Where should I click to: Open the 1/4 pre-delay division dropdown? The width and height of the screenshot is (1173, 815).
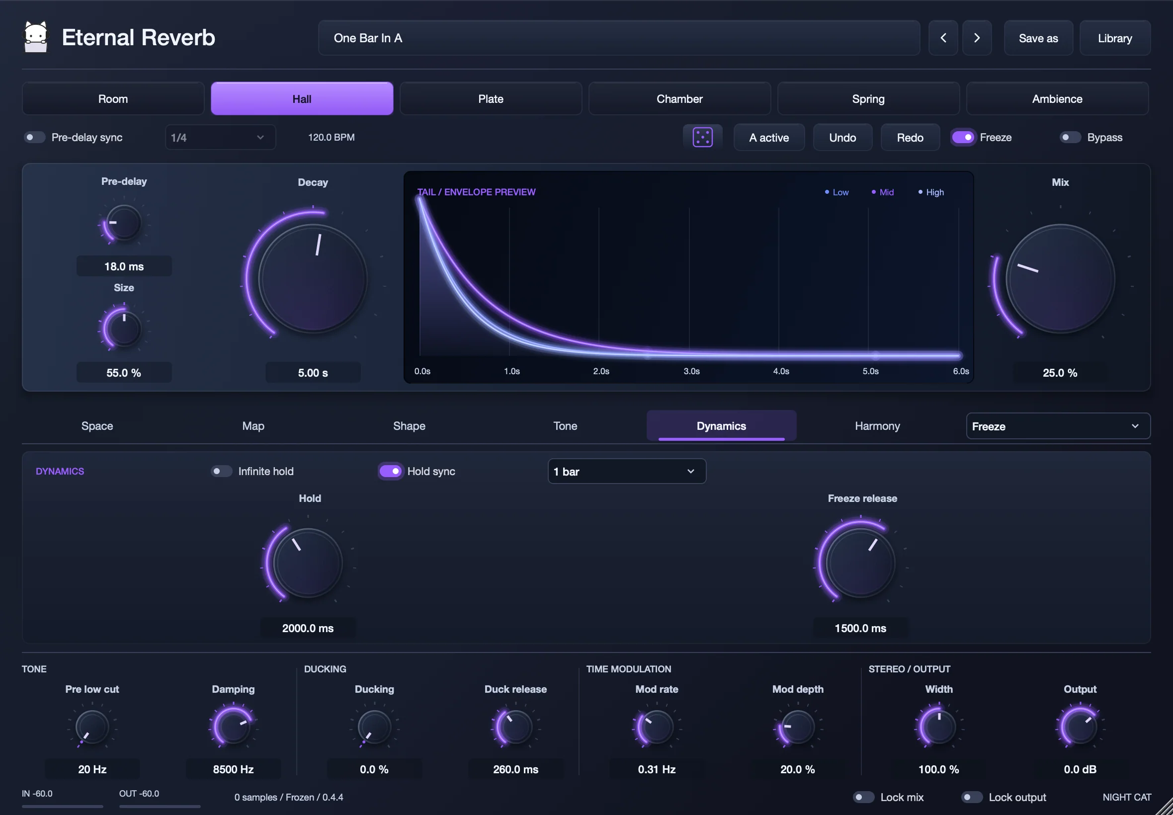click(x=220, y=137)
